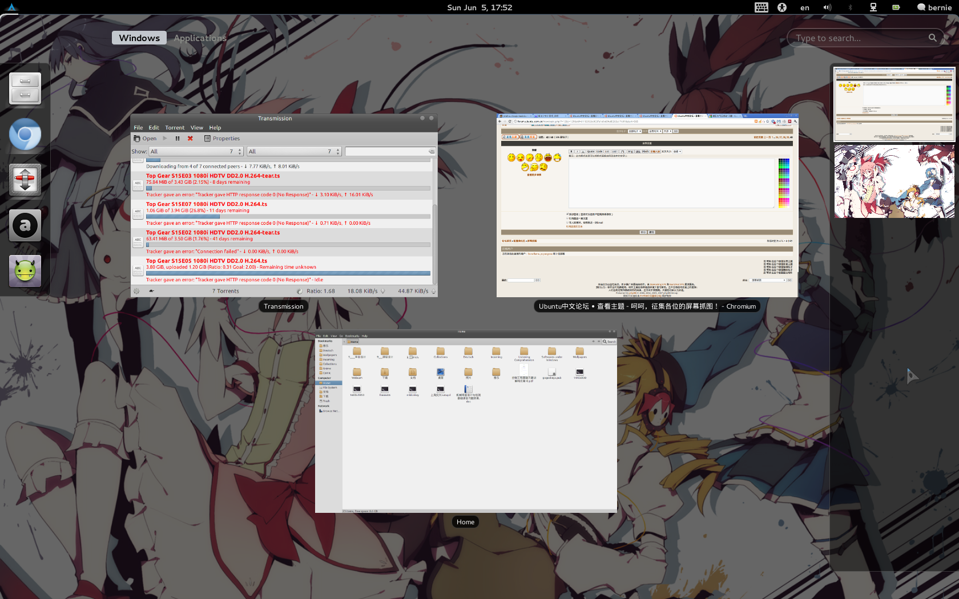Open the Bookmarks menu in Home window
Image resolution: width=959 pixels, height=599 pixels.
352,336
